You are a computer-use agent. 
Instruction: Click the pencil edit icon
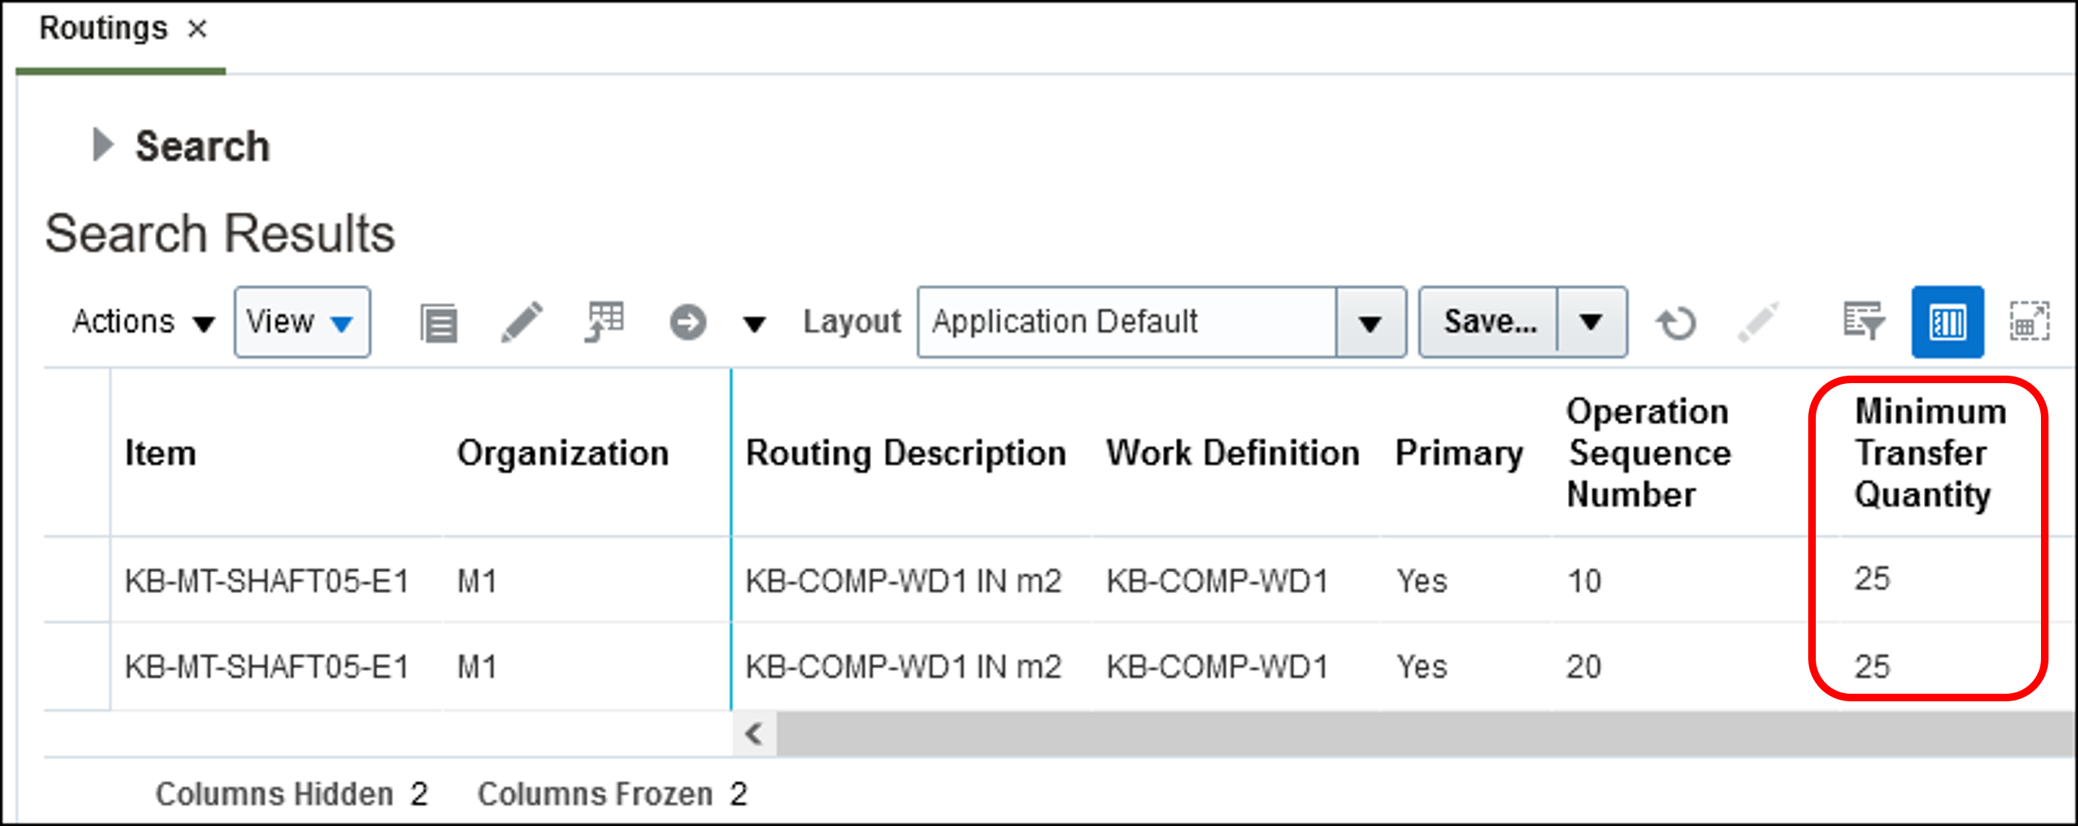coord(522,322)
